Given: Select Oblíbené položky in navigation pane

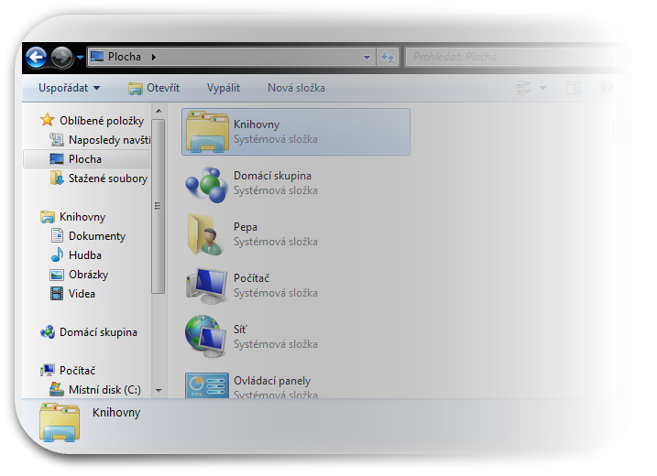Looking at the screenshot, I should pos(102,121).
